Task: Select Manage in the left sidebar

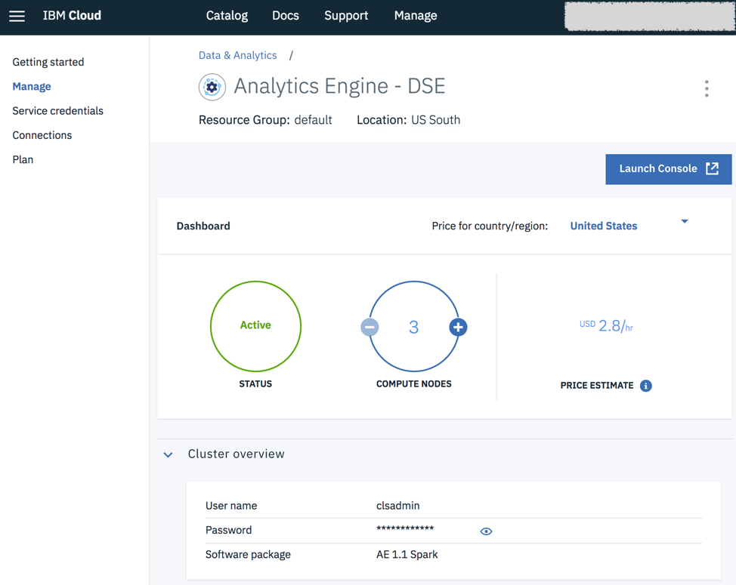Action: pyautogui.click(x=32, y=86)
